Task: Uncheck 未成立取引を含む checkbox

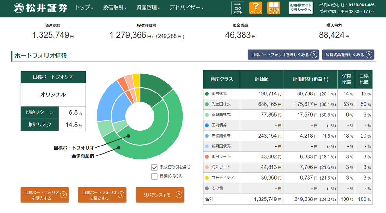Action: coord(154,167)
